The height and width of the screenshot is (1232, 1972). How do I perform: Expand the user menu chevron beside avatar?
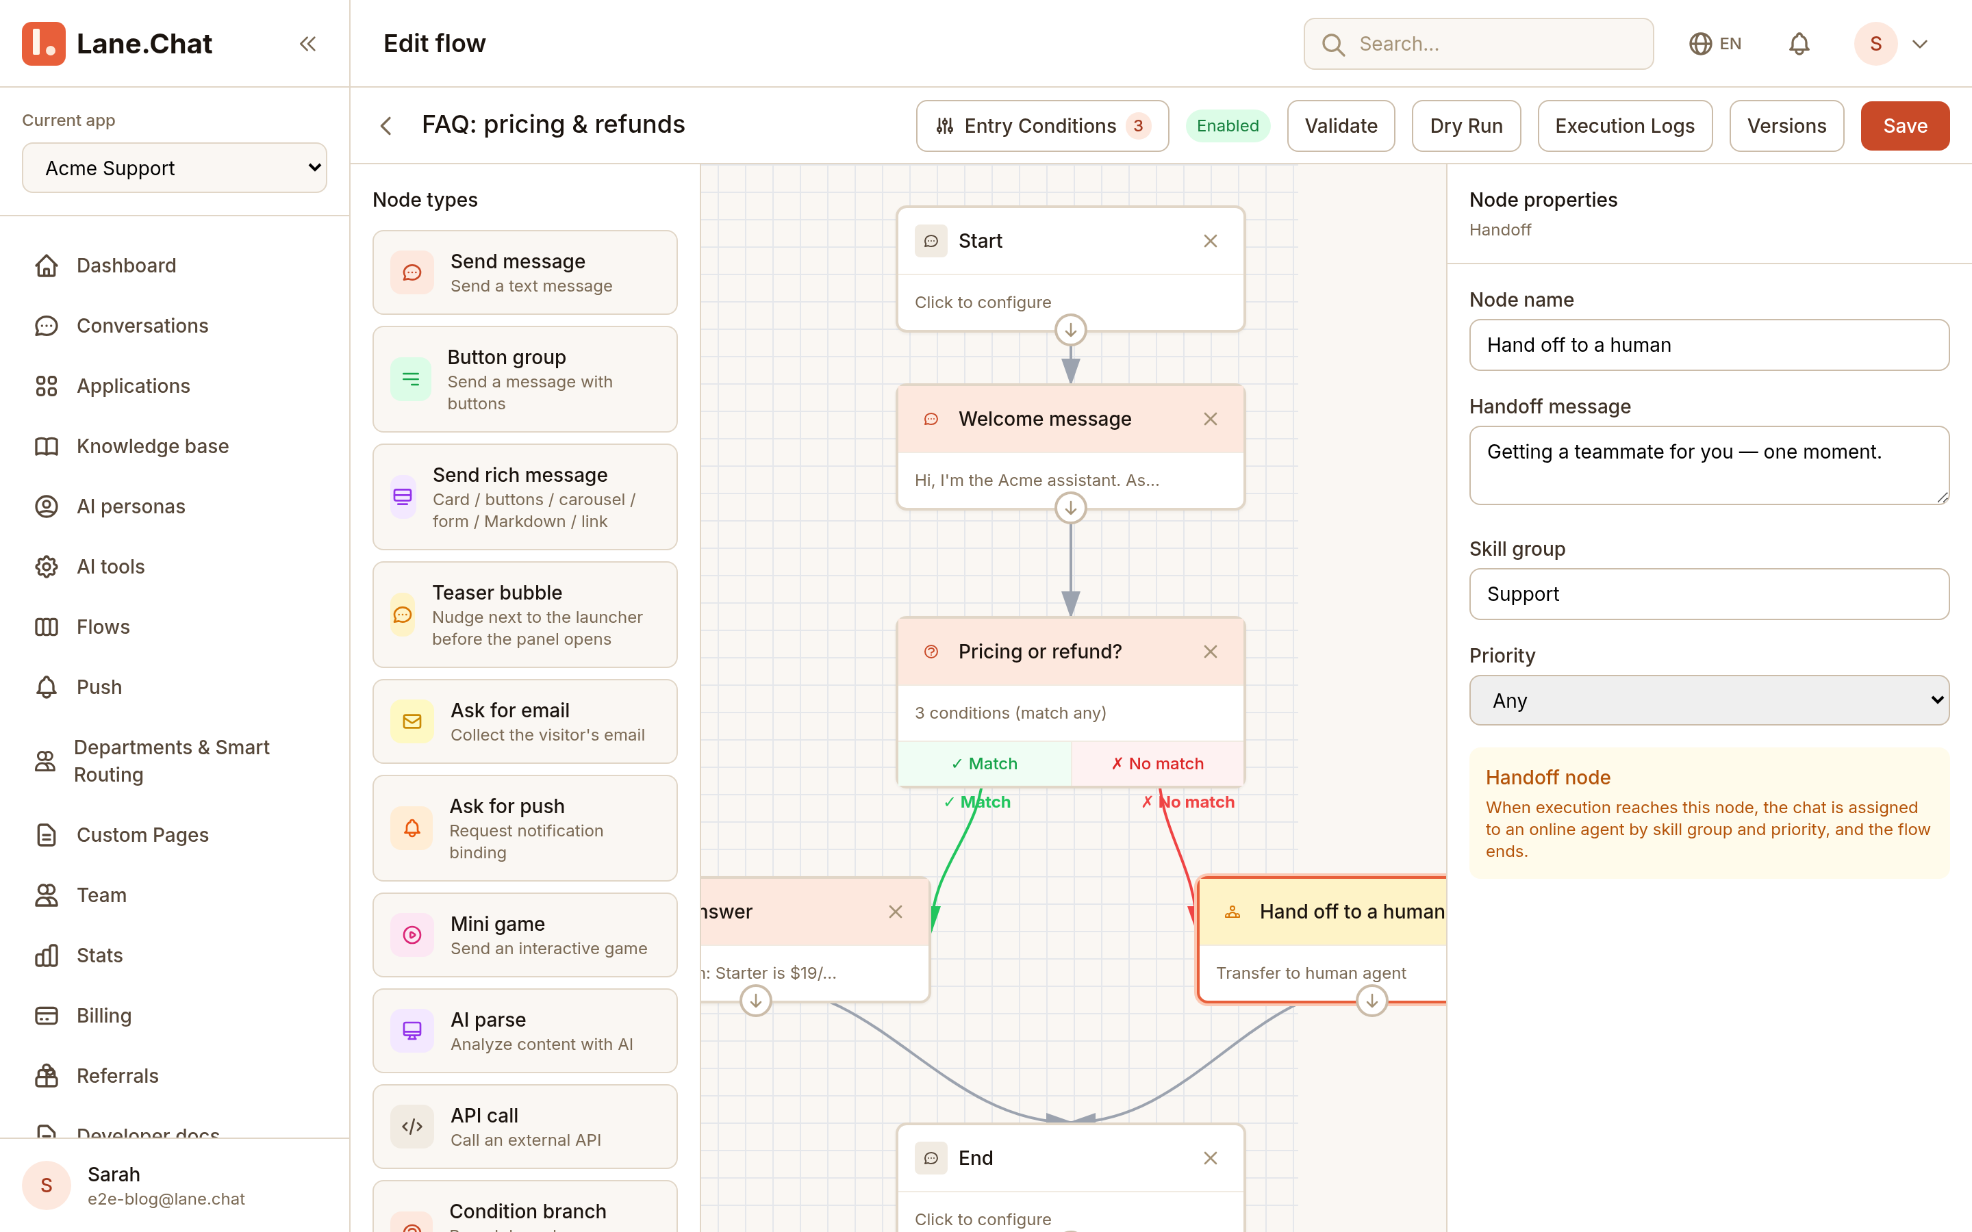pos(1919,44)
